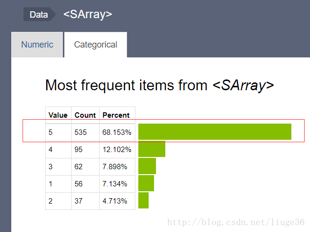Click the Value column header
This screenshot has height=232, width=310.
(58, 115)
